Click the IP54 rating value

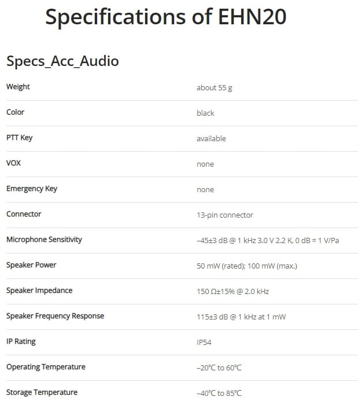(x=204, y=343)
